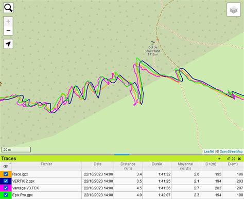Click D- value 207 for Vantage V3
The height and width of the screenshot is (199, 244).
click(240, 188)
